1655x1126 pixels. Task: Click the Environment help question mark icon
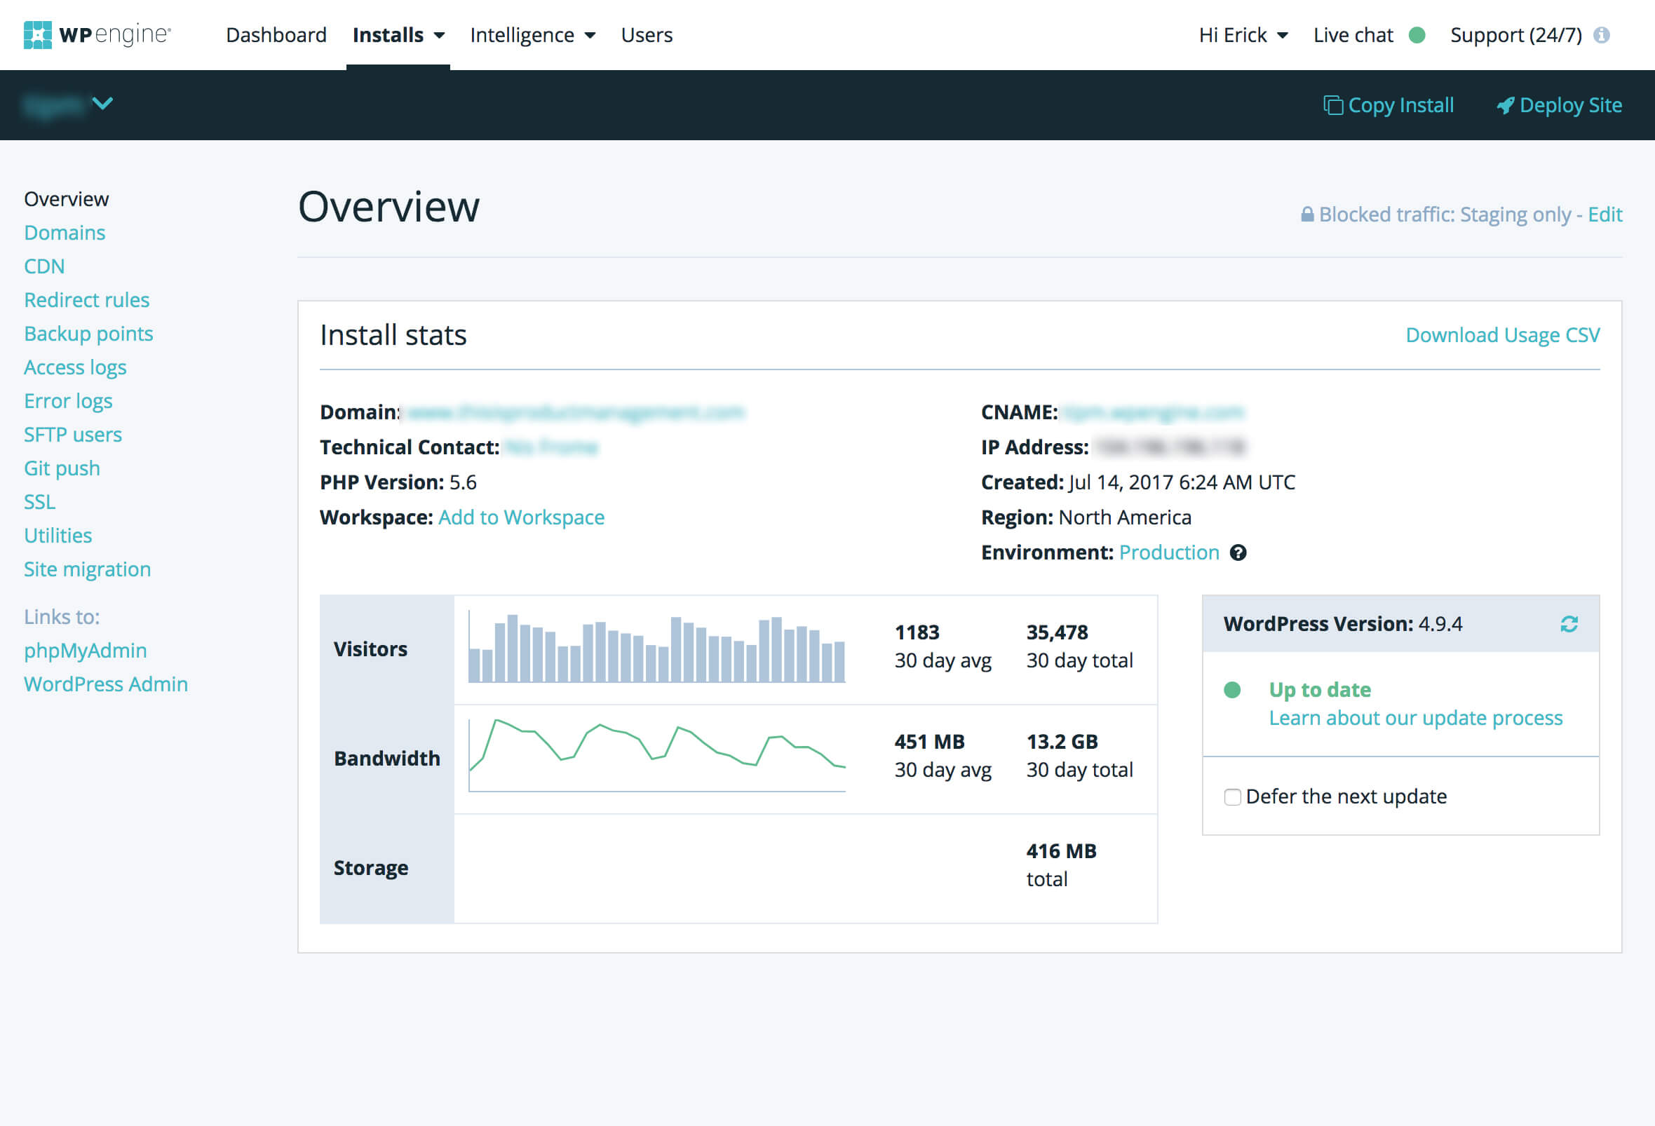[x=1238, y=553]
